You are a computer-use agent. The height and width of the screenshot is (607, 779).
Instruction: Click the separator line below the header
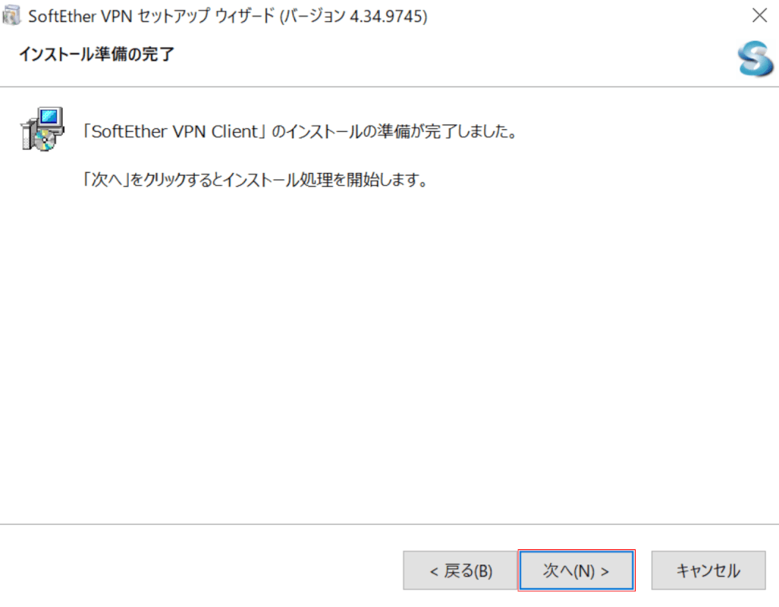390,87
